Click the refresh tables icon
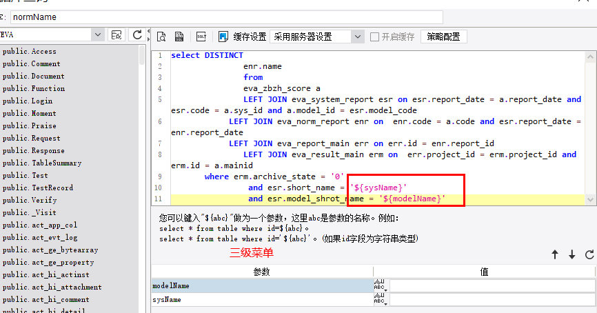This screenshot has height=313, width=597. [137, 34]
